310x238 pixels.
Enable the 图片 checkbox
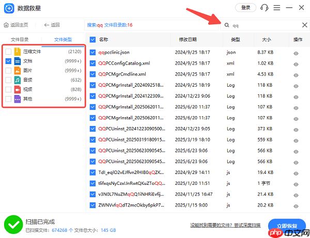point(8,71)
